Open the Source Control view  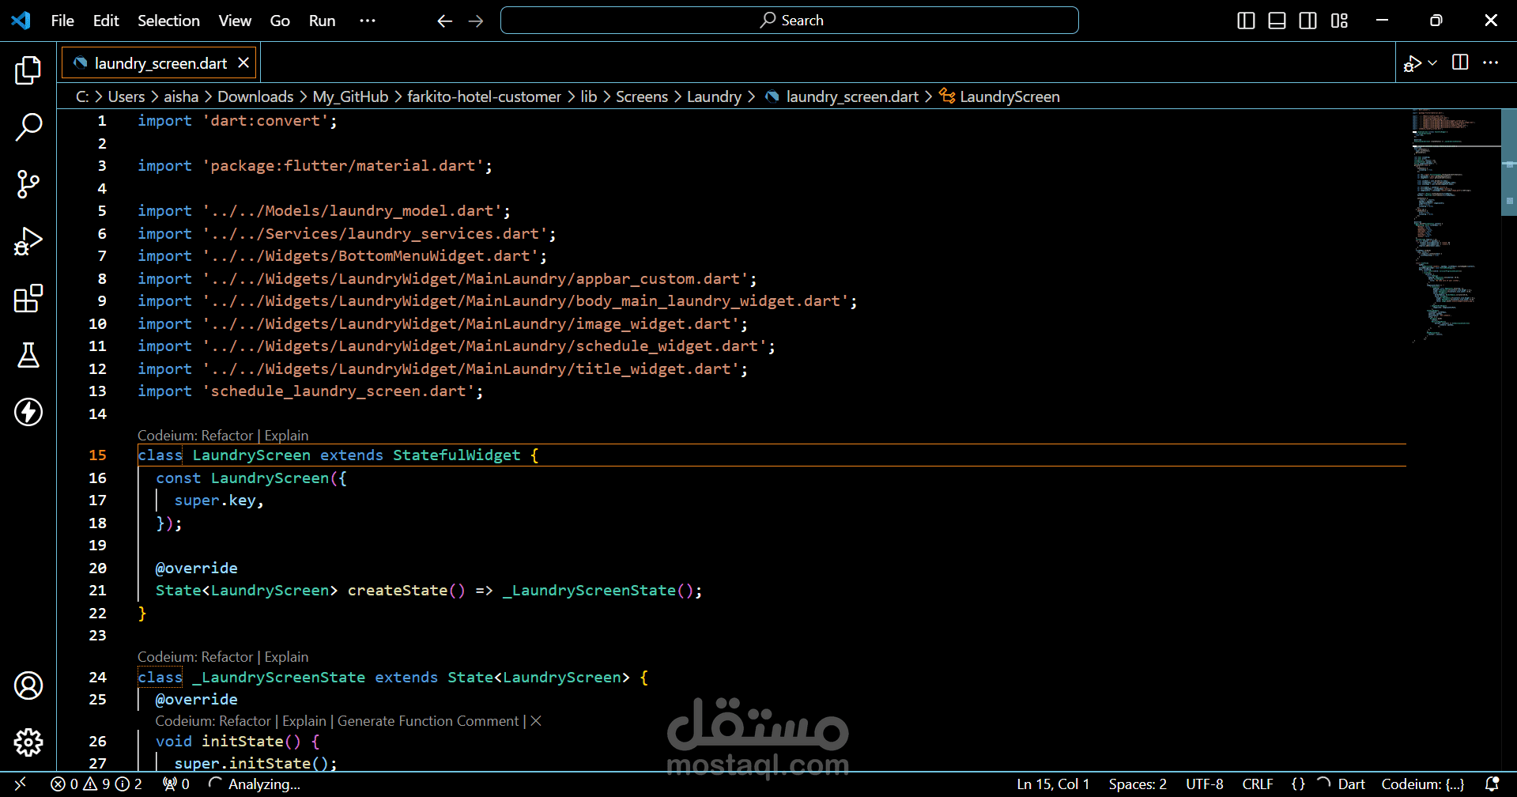(28, 184)
